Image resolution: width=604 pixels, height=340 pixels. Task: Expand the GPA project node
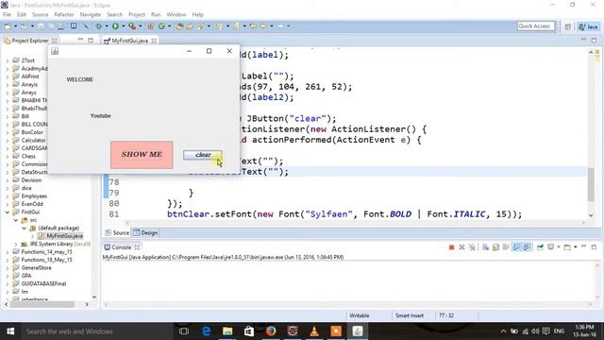pos(7,276)
